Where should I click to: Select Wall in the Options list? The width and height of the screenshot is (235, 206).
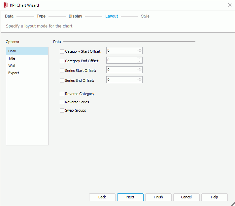pyautogui.click(x=27, y=66)
